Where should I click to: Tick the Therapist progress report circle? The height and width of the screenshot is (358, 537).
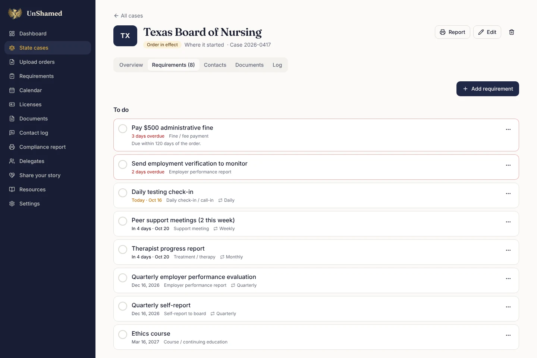pos(123,249)
